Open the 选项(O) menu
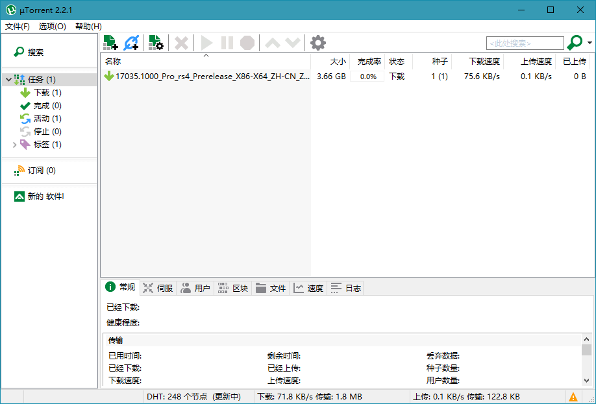This screenshot has height=404, width=596. pyautogui.click(x=52, y=26)
